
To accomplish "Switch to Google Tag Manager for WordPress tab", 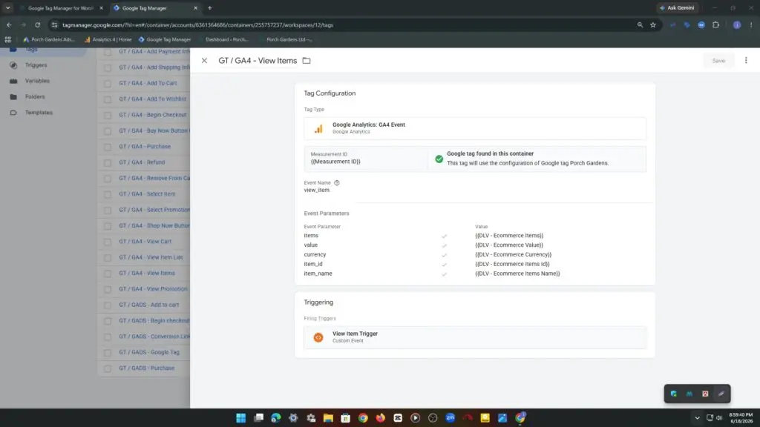I will (61, 8).
